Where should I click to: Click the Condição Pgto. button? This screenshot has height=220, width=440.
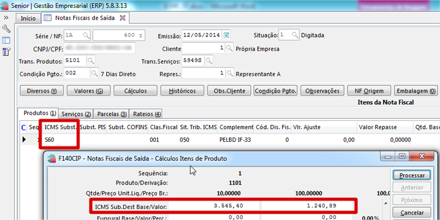pos(276,91)
